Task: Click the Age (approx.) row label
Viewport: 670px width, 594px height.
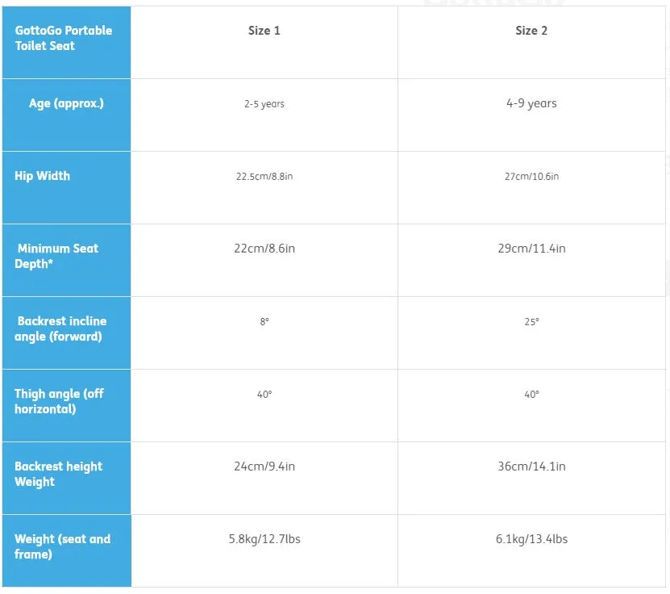Action: [x=66, y=103]
